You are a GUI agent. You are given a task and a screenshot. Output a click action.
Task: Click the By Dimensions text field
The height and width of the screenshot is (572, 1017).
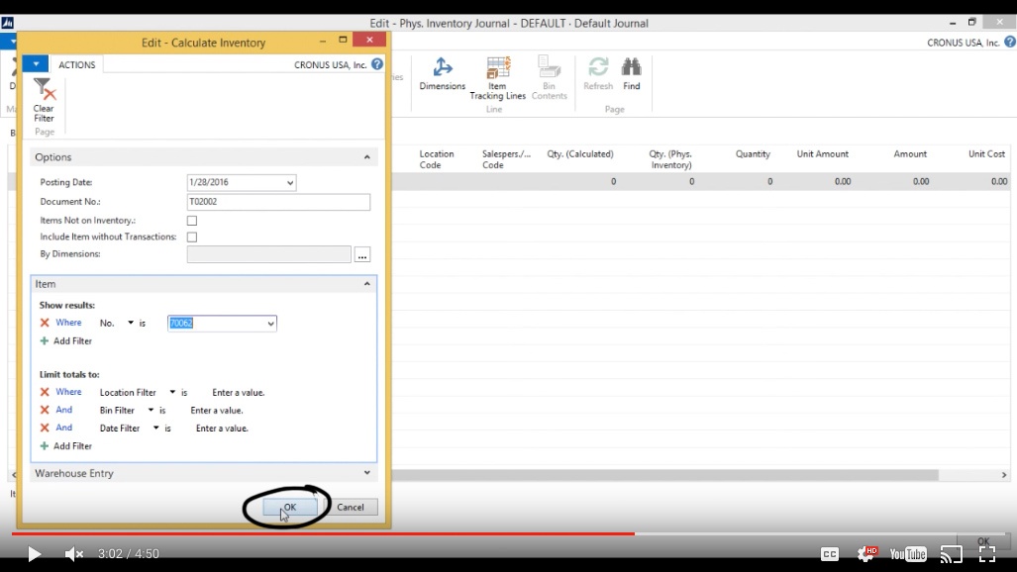click(268, 254)
